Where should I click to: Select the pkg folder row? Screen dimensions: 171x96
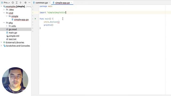15,23
